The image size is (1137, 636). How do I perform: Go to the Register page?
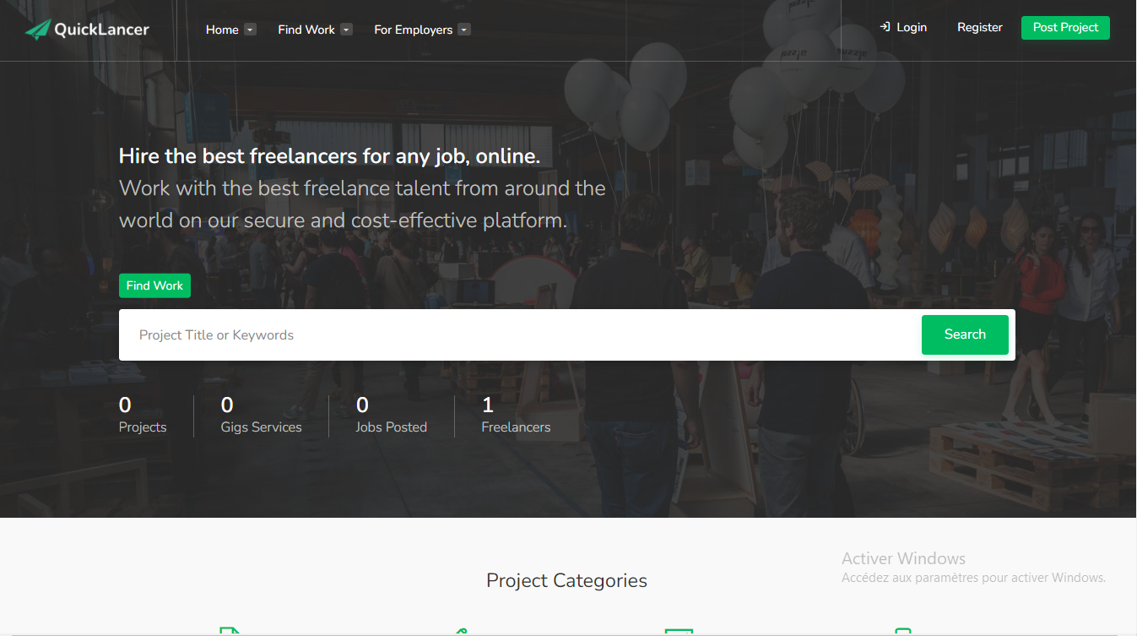pos(979,27)
